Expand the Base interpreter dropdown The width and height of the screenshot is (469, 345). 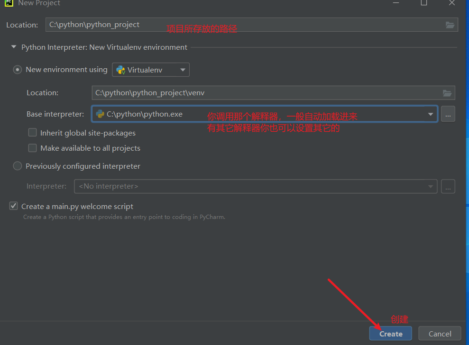[431, 114]
